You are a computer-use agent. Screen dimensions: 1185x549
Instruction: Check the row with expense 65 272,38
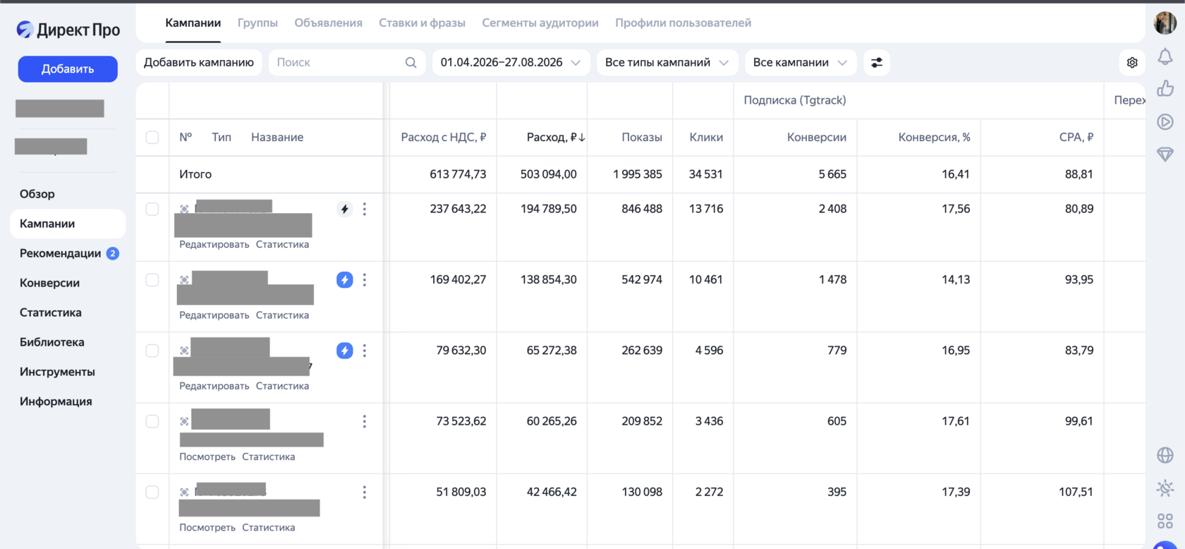click(x=152, y=350)
